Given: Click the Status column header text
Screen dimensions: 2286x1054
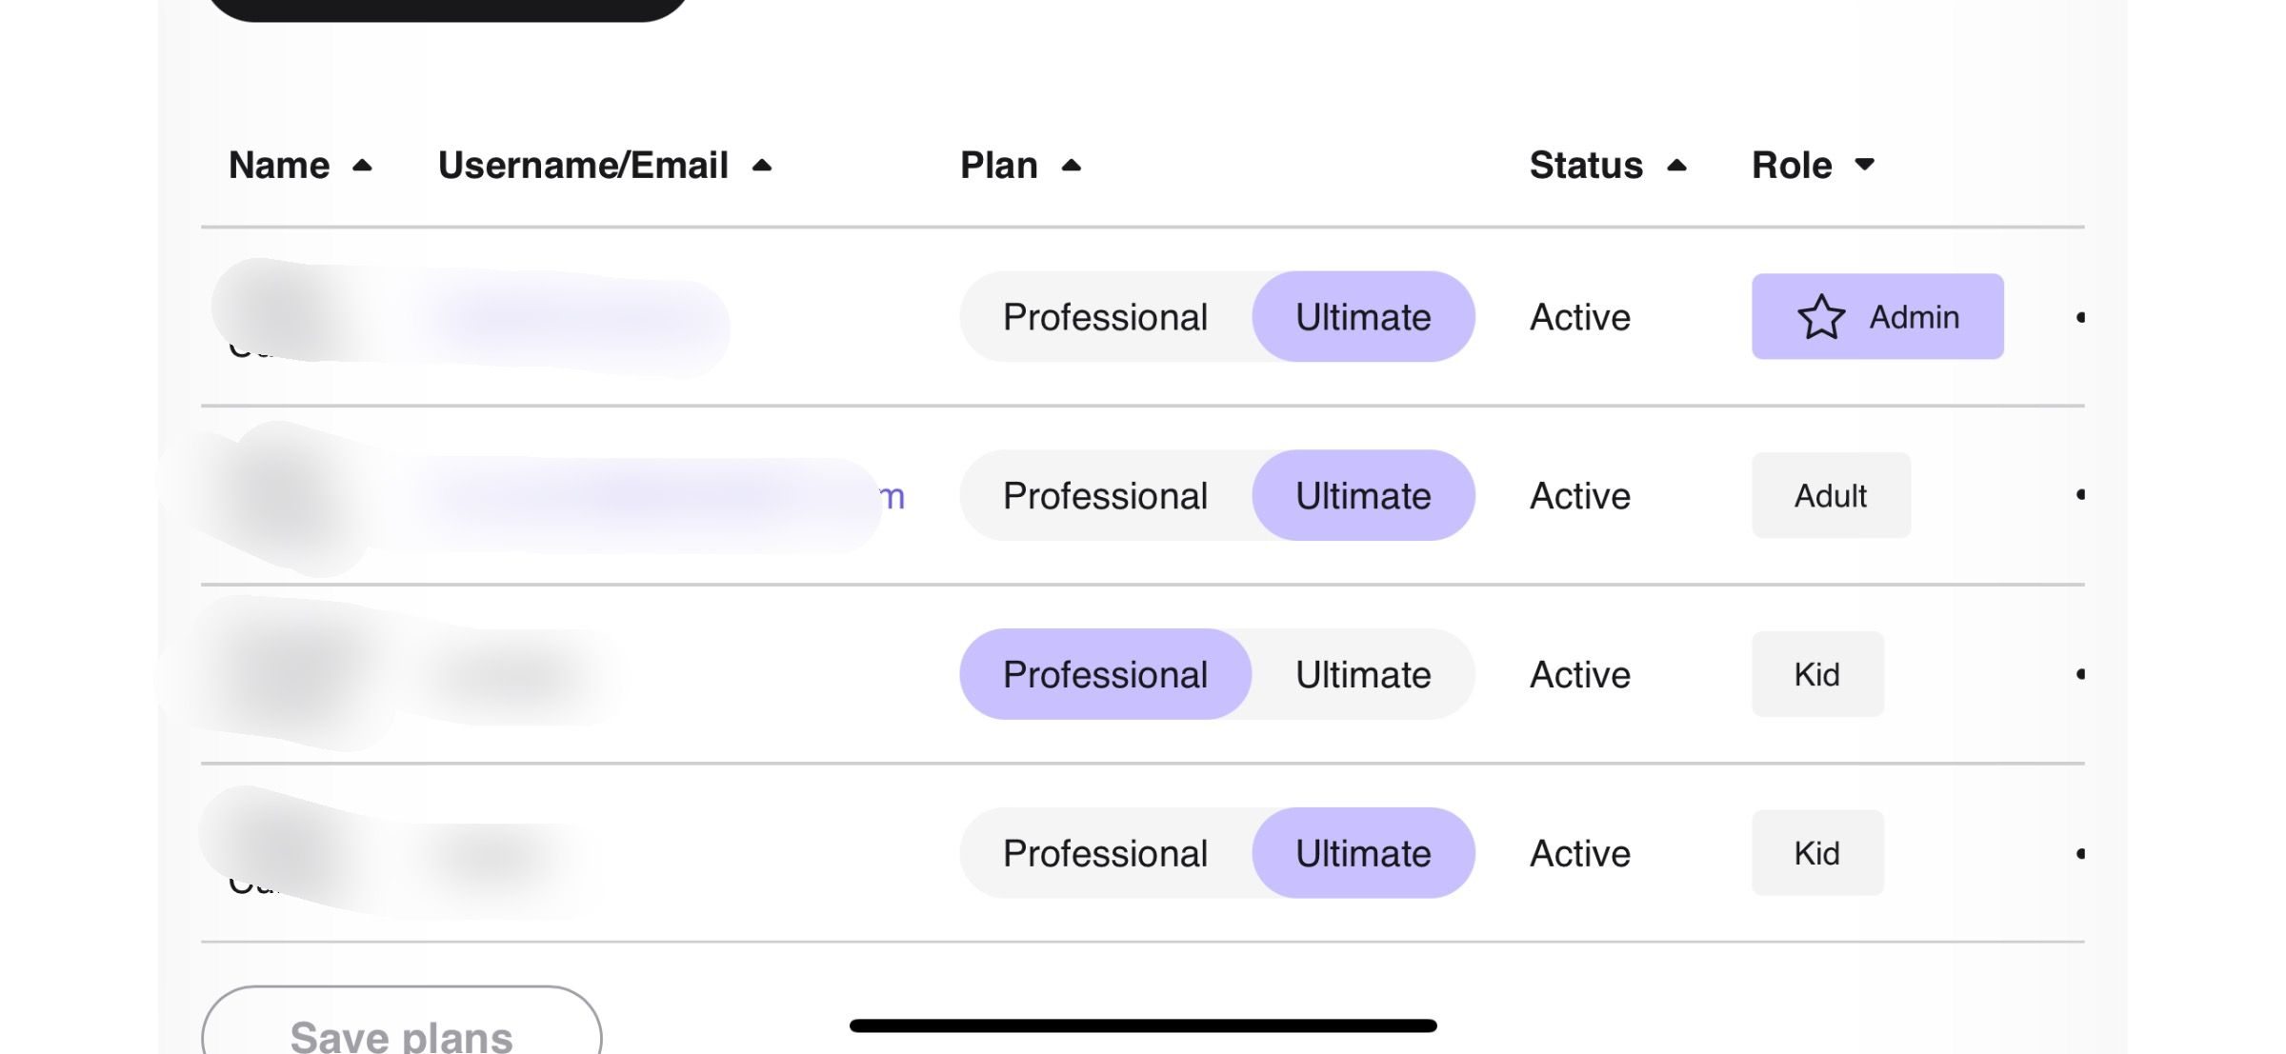Looking at the screenshot, I should click(1586, 166).
